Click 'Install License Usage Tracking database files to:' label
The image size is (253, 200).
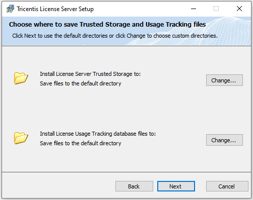(98, 134)
